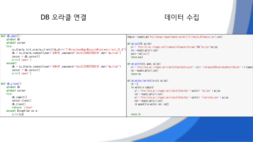Click 'cursor = db.cursor()' under the try block

coord(26,57)
